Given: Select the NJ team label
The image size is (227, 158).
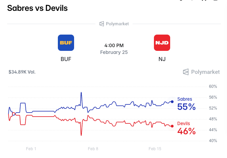Looking at the screenshot, I should tap(162, 59).
